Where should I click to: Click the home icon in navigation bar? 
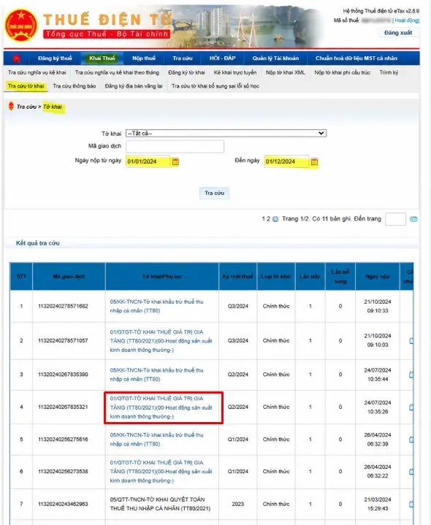click(16, 58)
